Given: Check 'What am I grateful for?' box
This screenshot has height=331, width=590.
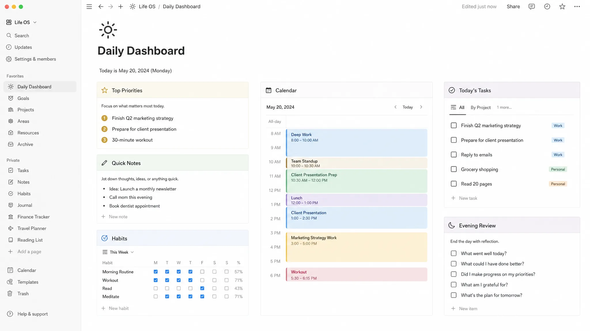Looking at the screenshot, I should pos(454,285).
